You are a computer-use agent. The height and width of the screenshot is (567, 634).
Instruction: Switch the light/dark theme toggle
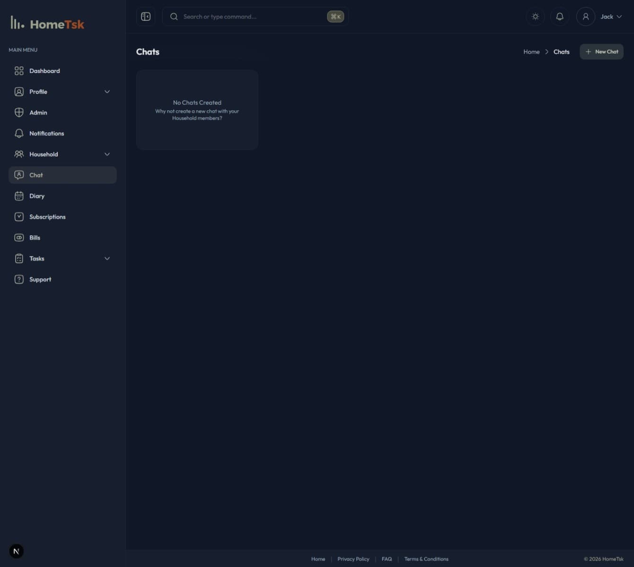coord(535,17)
